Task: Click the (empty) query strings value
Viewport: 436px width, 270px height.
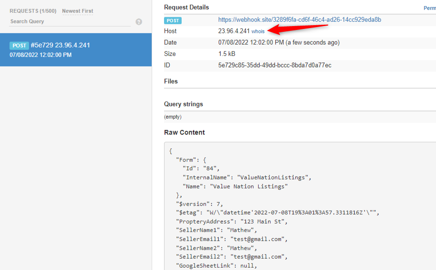Action: pos(173,117)
